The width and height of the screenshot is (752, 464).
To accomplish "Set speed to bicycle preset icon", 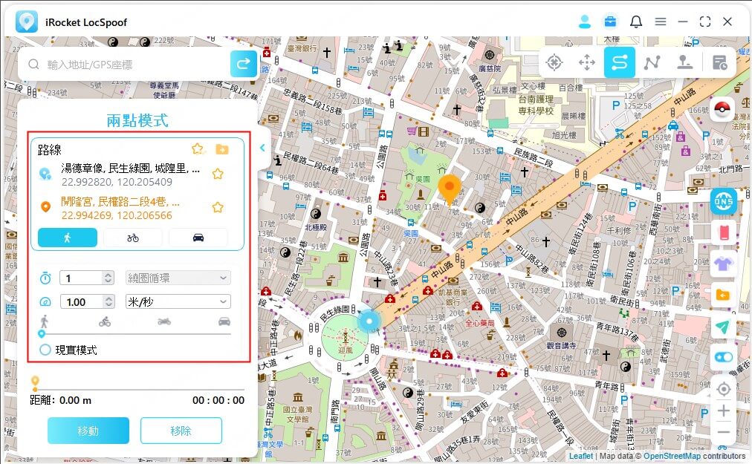I will tap(105, 321).
